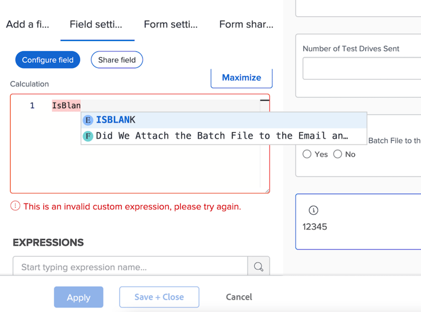The image size is (421, 312).
Task: Click the F field icon in autocomplete
Action: point(88,136)
